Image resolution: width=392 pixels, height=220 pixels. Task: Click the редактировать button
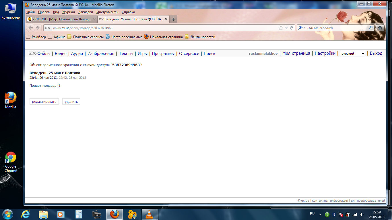click(x=44, y=101)
